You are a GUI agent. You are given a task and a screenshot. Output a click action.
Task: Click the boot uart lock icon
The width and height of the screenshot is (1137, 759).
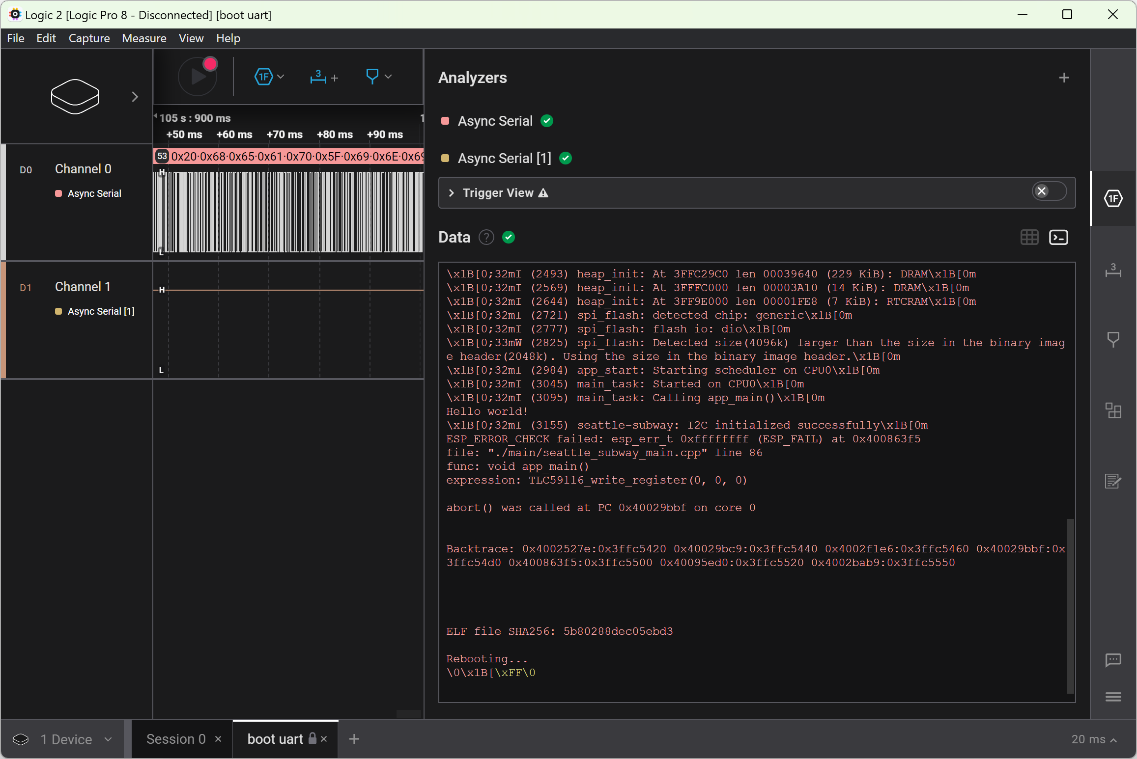coord(312,738)
